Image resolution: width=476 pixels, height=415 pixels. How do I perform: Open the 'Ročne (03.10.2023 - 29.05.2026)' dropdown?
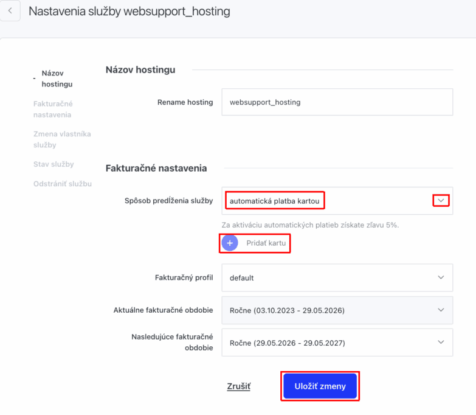click(328, 310)
